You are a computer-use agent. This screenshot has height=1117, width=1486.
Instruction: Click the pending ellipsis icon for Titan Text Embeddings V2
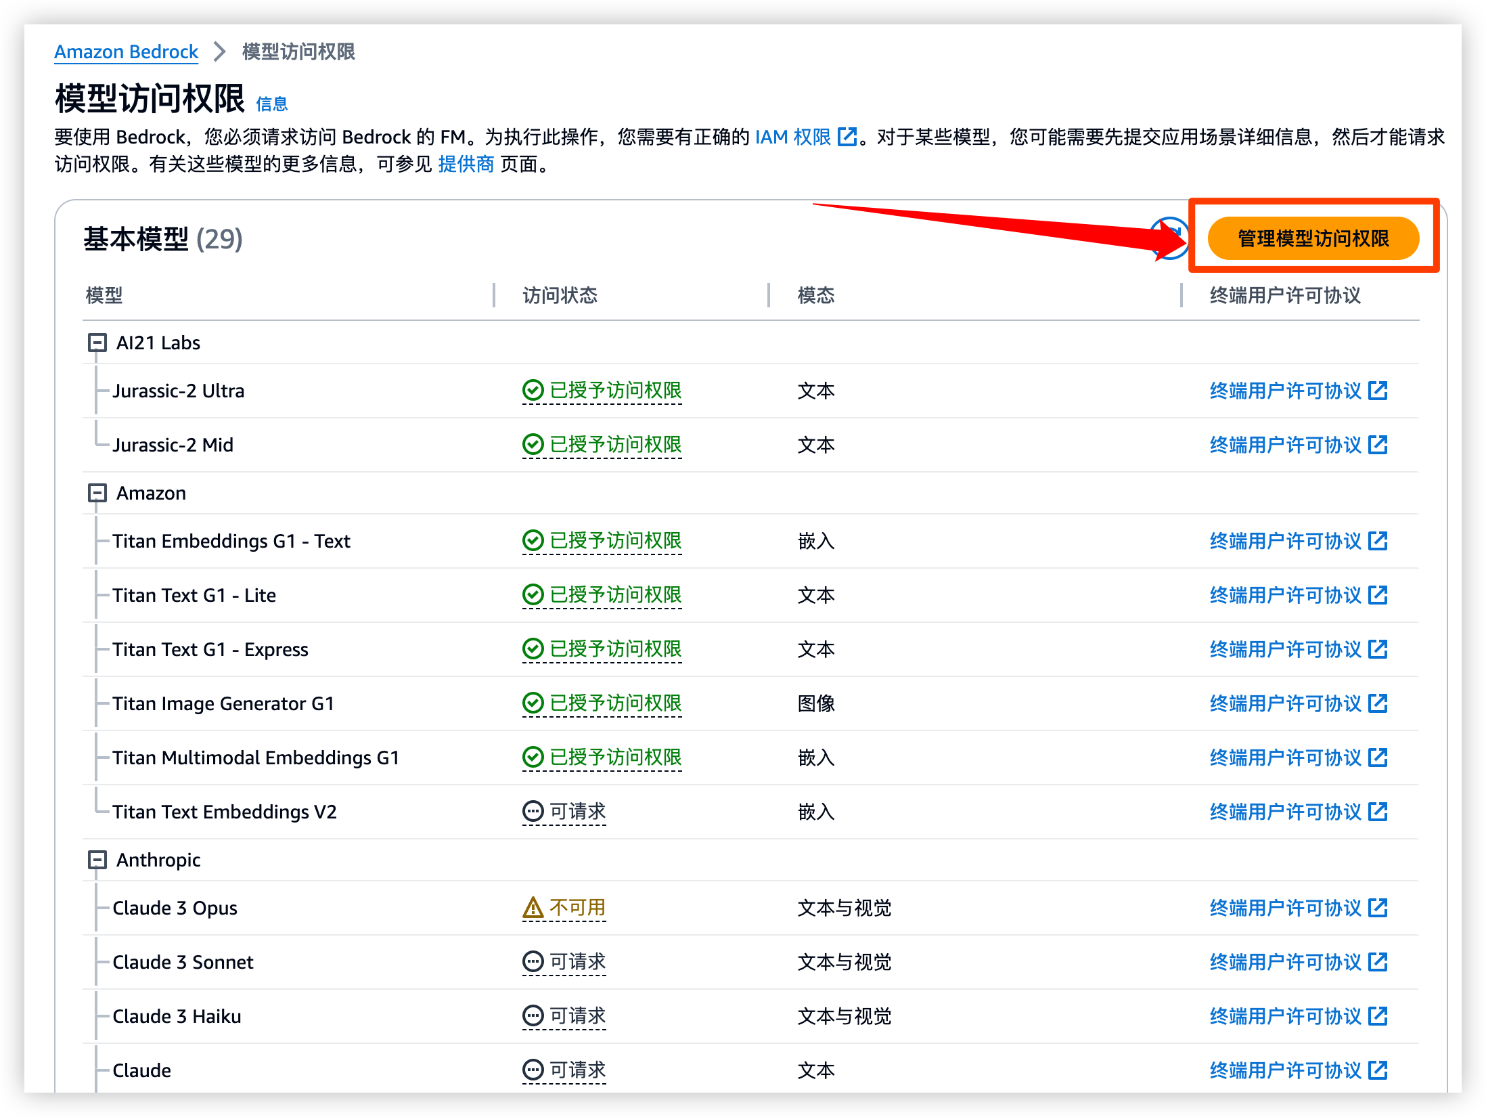[x=533, y=812]
